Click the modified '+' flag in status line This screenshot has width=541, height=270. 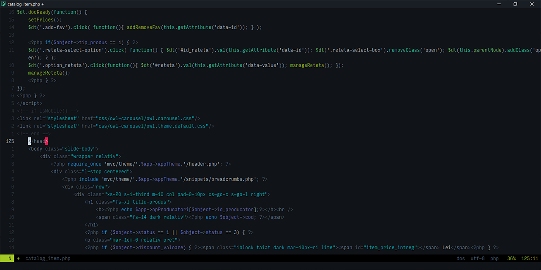coord(18,258)
